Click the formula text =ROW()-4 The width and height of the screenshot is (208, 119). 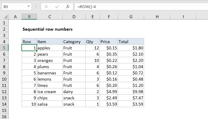87,7
